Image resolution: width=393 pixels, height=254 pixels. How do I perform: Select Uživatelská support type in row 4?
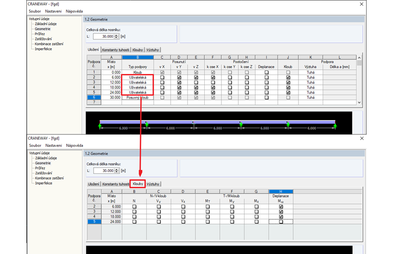point(138,87)
